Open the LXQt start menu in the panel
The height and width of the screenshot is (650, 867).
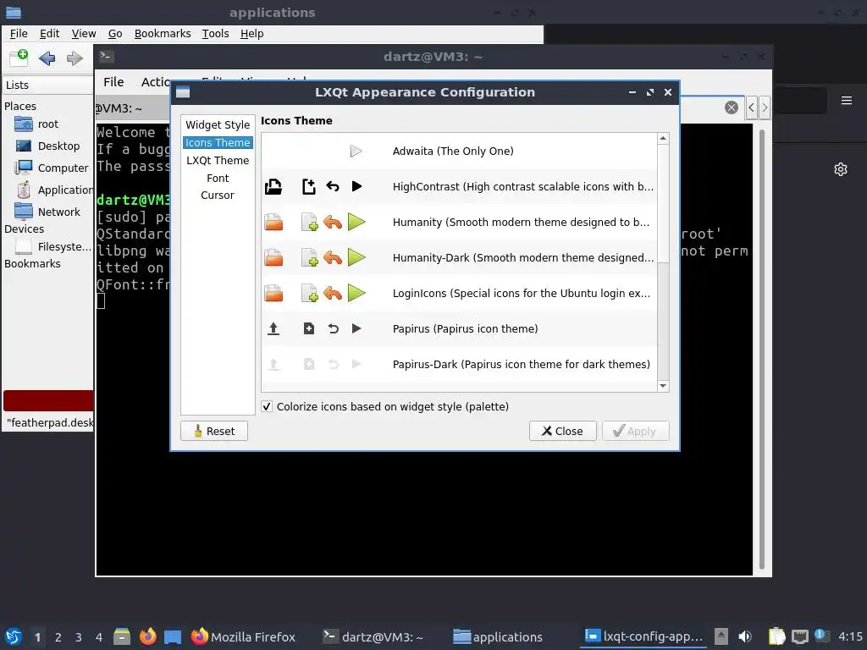click(x=14, y=636)
